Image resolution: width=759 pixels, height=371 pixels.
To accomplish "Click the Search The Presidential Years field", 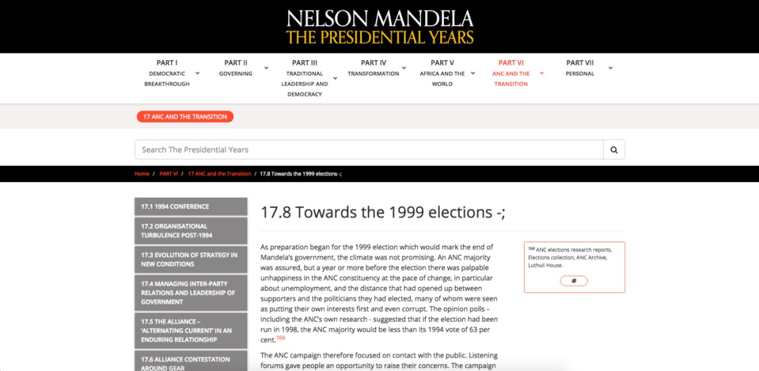I will (369, 150).
